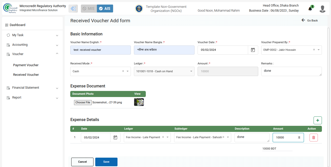The image size is (331, 167).
Task: Open calendar in Expense Details date
Action: click(115, 137)
